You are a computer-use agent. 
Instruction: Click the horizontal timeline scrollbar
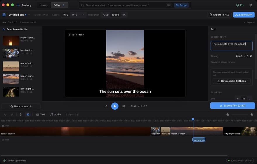click(x=114, y=156)
